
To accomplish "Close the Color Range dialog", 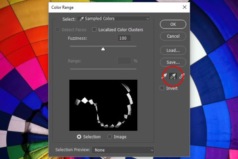I will pos(184,7).
